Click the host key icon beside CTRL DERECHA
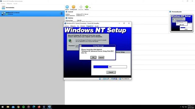The height and width of the screenshot is (109, 195). [x=120, y=79]
